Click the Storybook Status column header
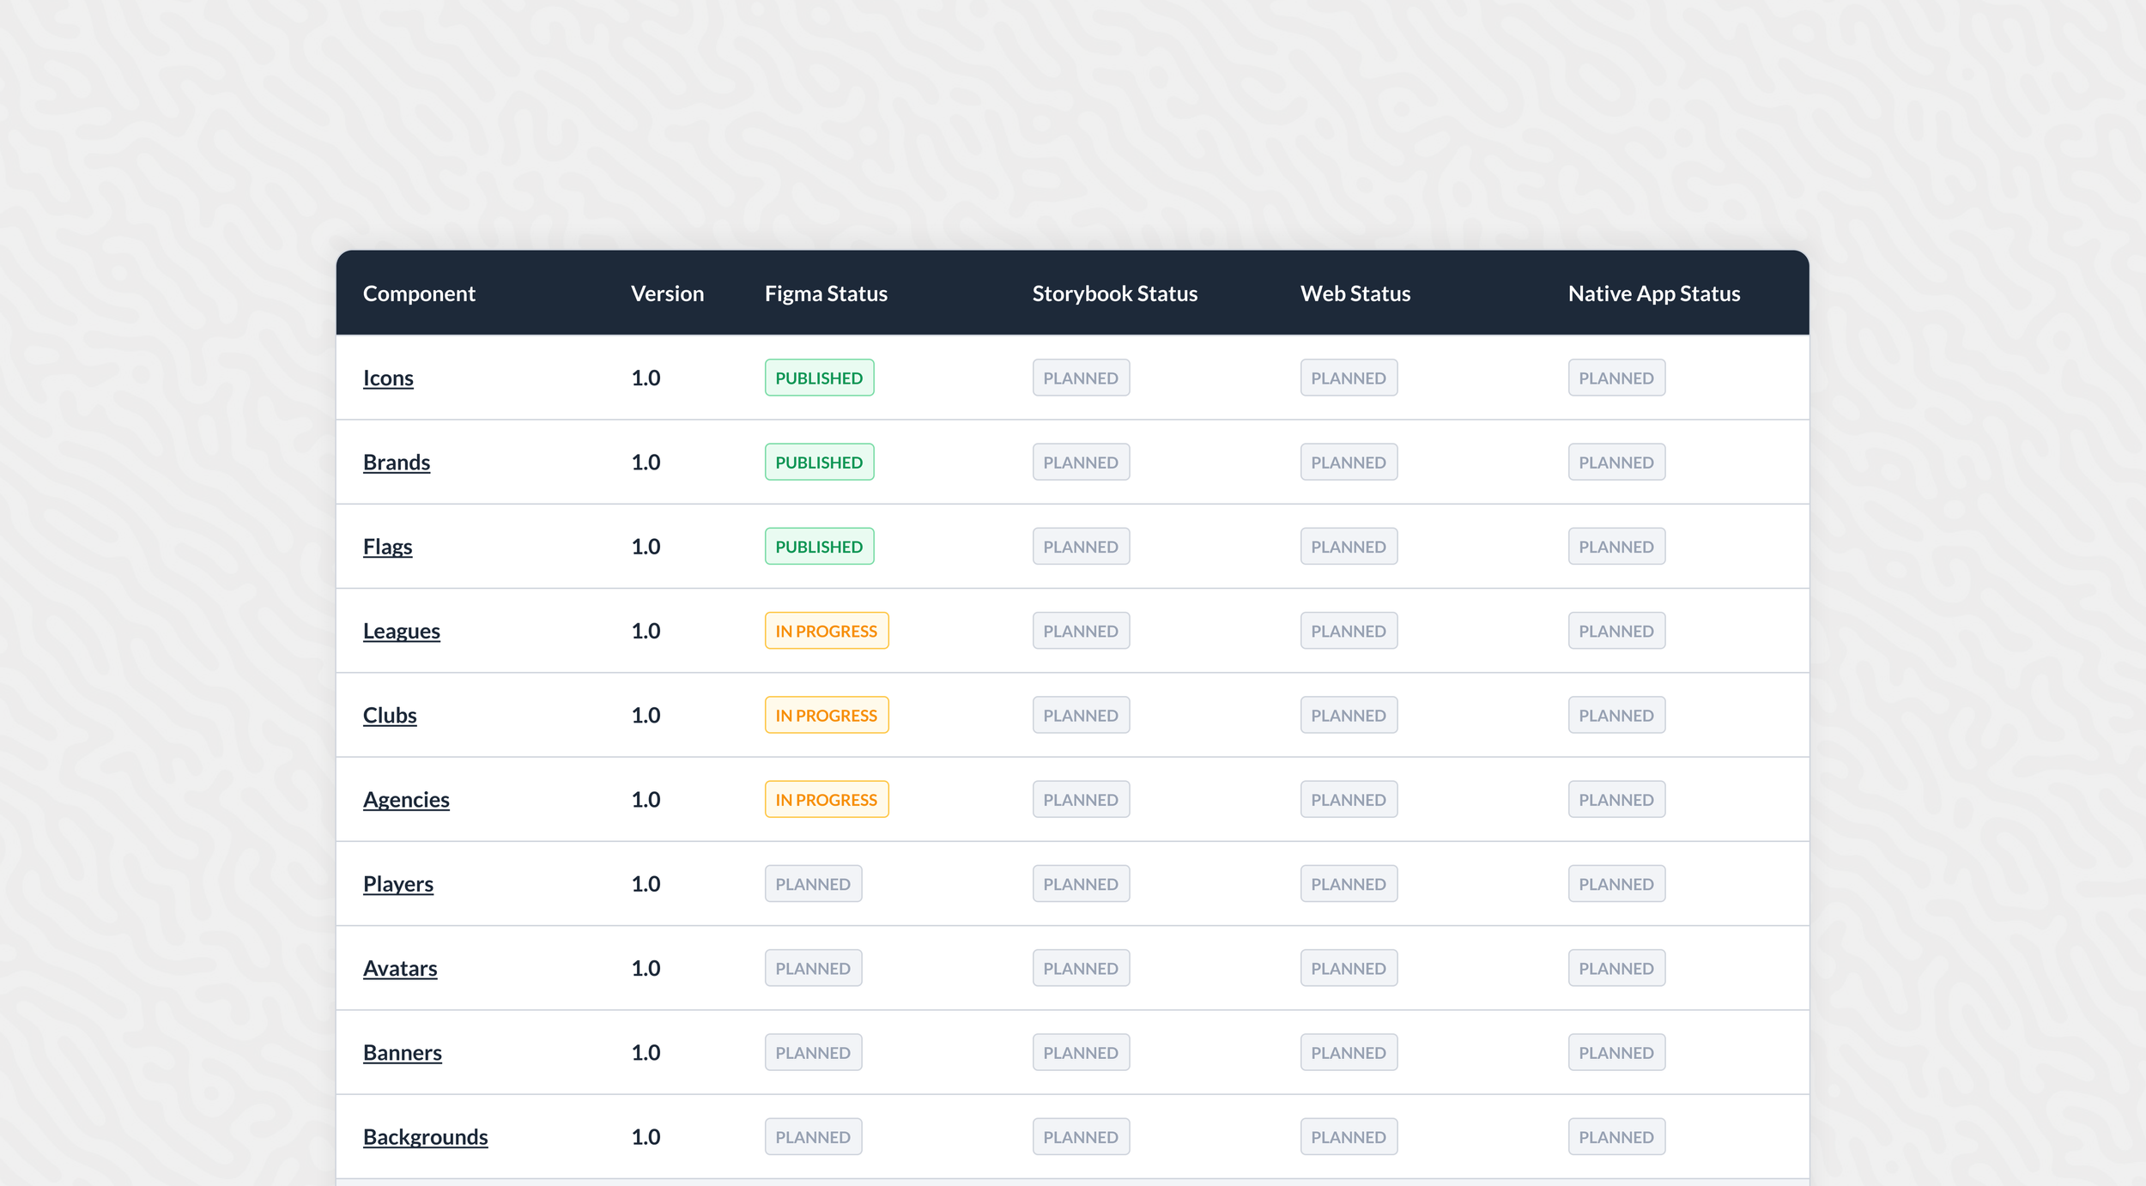Viewport: 2146px width, 1186px height. pyautogui.click(x=1115, y=293)
